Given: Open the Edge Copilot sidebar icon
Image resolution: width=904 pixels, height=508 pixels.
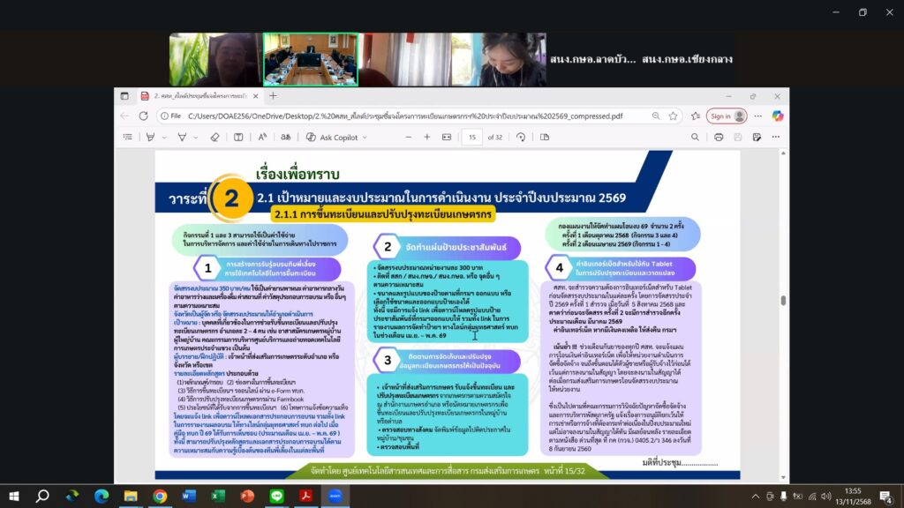Looking at the screenshot, I should [778, 116].
